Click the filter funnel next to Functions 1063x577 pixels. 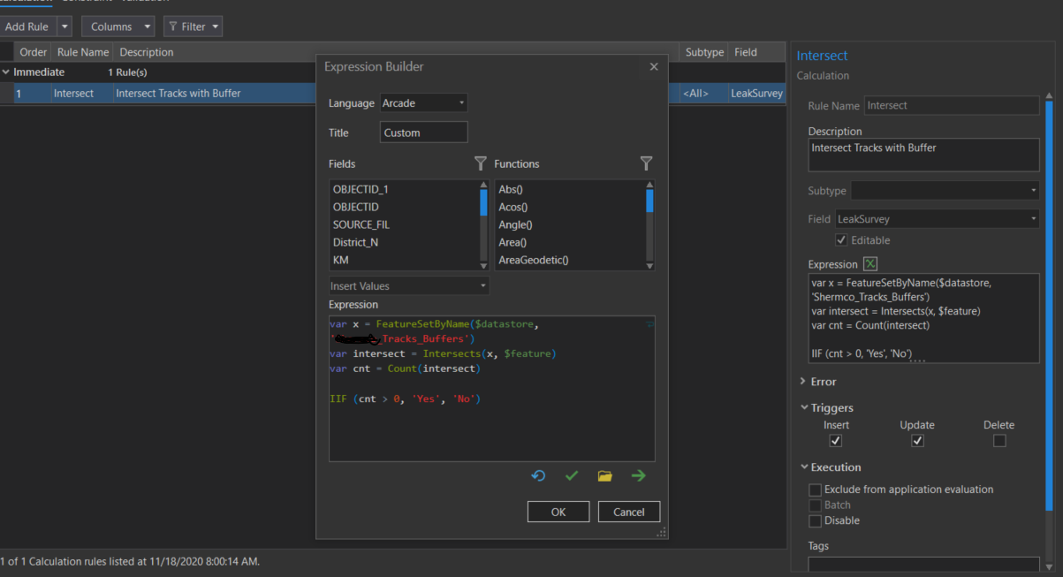(x=646, y=163)
